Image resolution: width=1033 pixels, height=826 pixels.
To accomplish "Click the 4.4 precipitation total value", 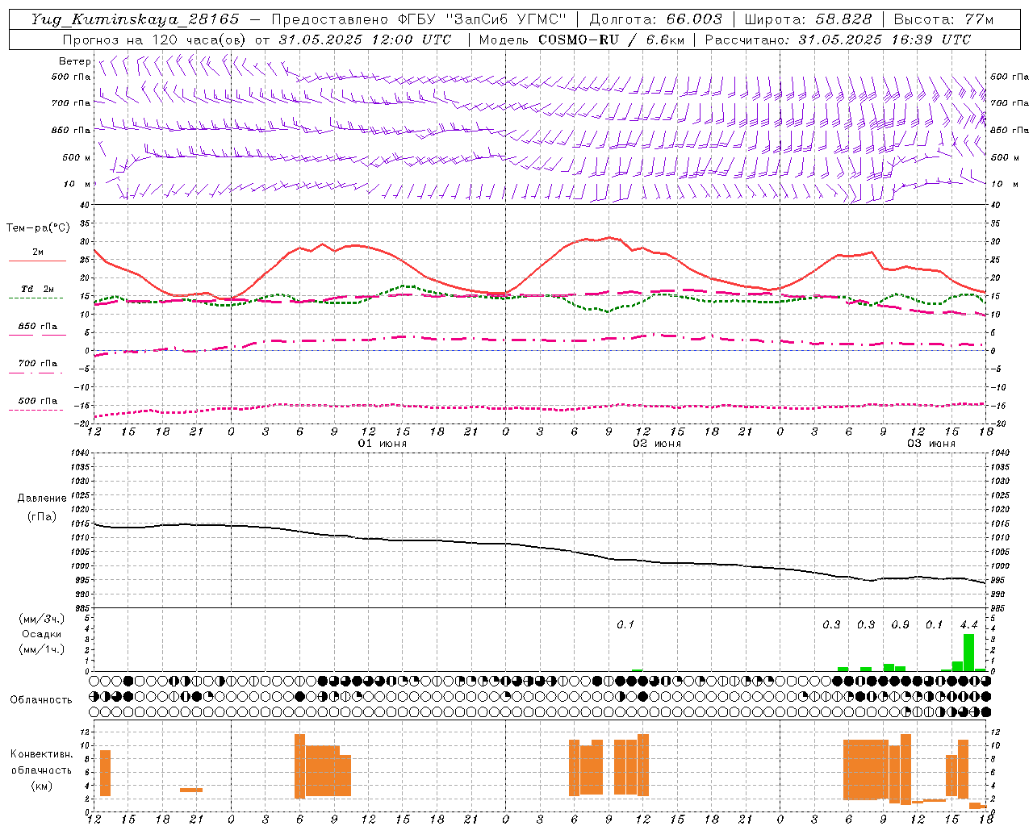I will point(968,625).
